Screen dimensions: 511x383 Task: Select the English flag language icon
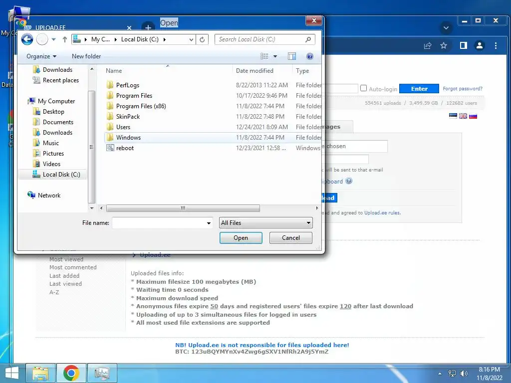pos(463,116)
